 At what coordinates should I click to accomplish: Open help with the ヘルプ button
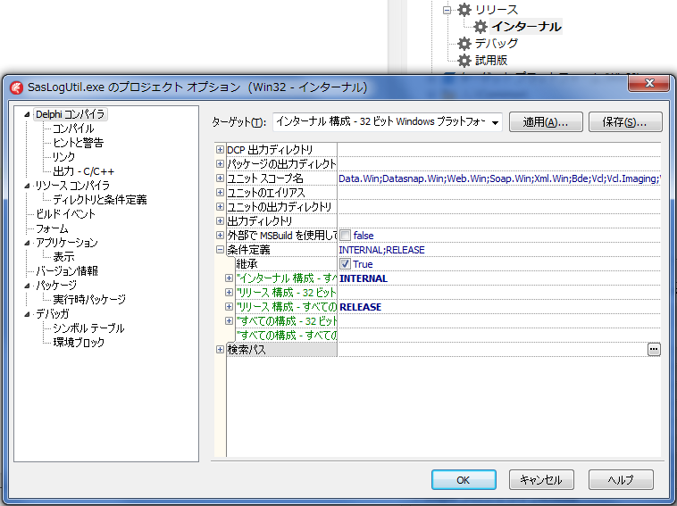coord(621,480)
